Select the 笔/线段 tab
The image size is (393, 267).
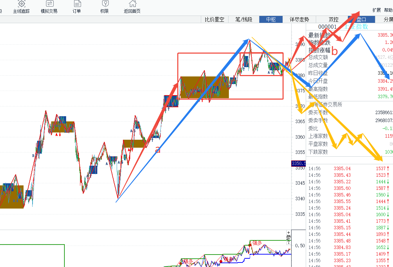[244, 19]
